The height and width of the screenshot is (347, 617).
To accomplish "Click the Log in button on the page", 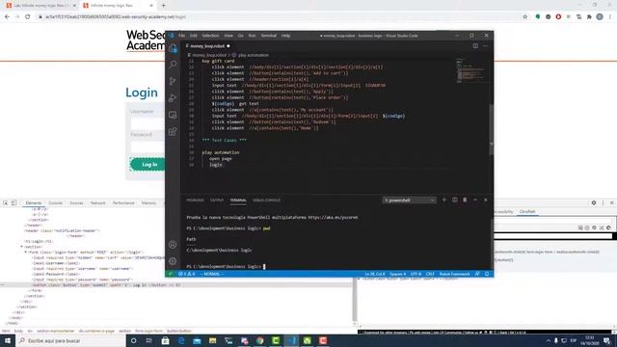I will (148, 165).
